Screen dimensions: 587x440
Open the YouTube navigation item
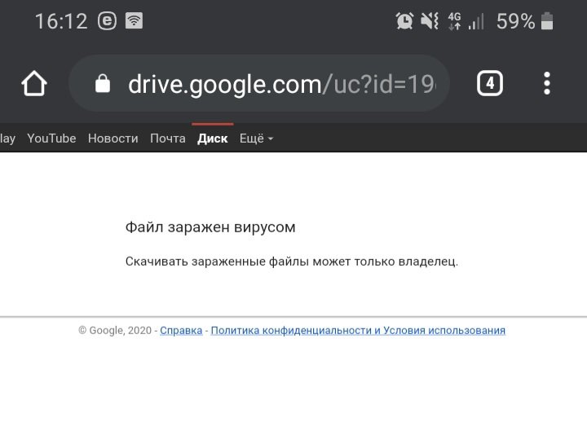51,139
